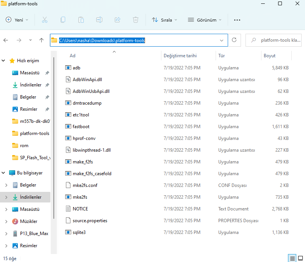Viewport: 305px width, 262px height.
Task: Click the folder icon in address bar
Action: (x=54, y=40)
